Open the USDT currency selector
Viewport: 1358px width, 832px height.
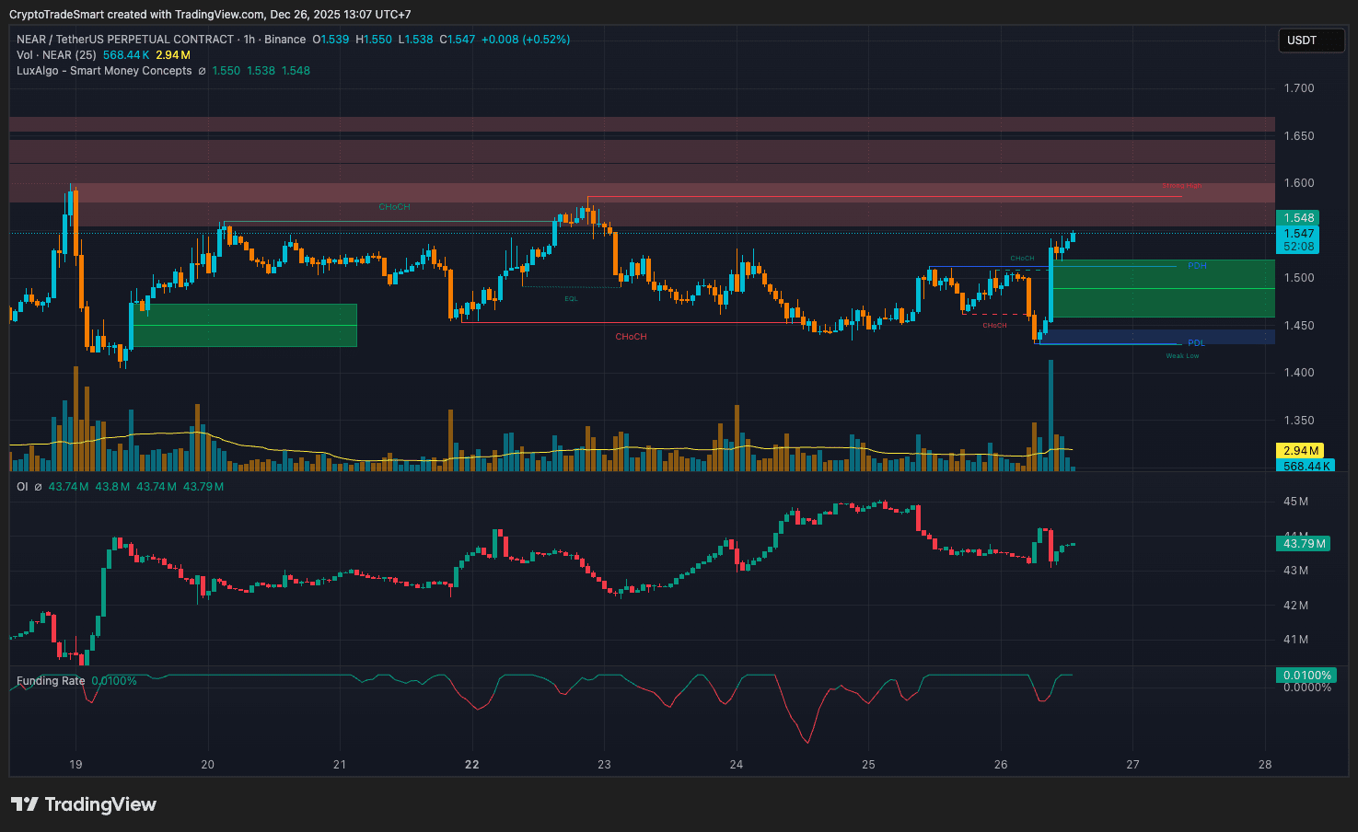pyautogui.click(x=1311, y=40)
